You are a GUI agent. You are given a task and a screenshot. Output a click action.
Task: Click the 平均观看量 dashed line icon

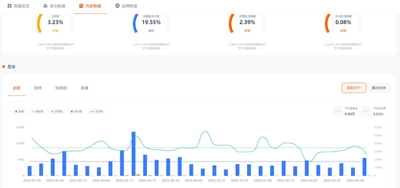[338, 111]
